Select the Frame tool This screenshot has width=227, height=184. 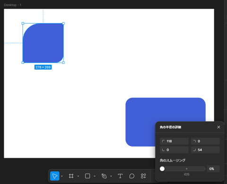pyautogui.click(x=71, y=176)
